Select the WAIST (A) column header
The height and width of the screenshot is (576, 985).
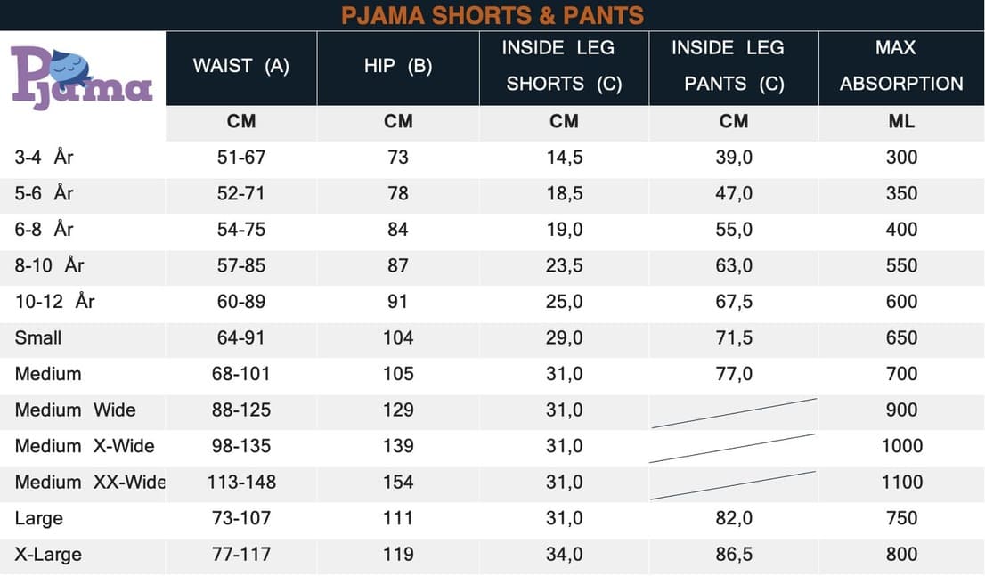pyautogui.click(x=241, y=66)
